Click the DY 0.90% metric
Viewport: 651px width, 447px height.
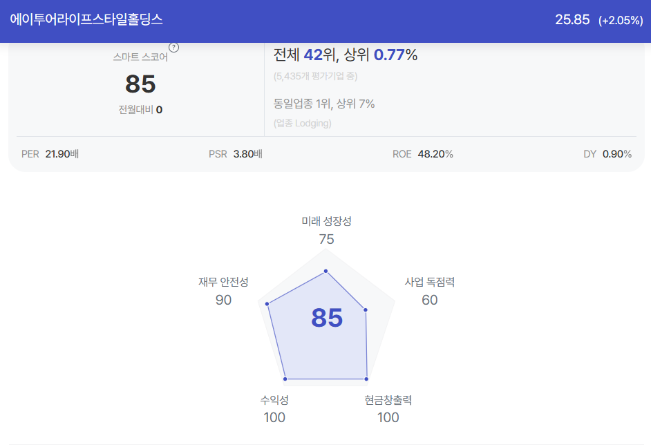tap(607, 154)
